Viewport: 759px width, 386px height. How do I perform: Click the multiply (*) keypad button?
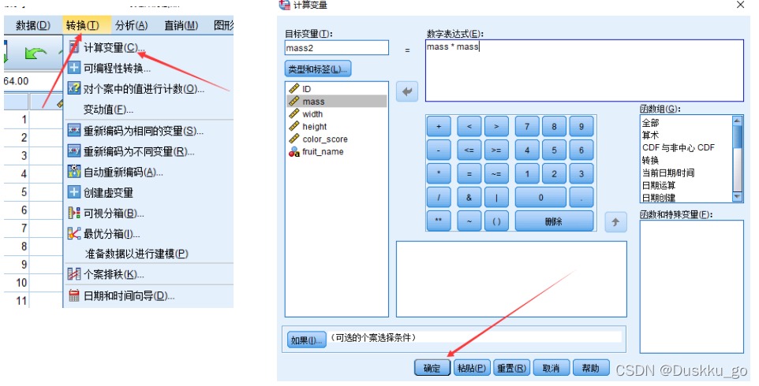(x=439, y=173)
